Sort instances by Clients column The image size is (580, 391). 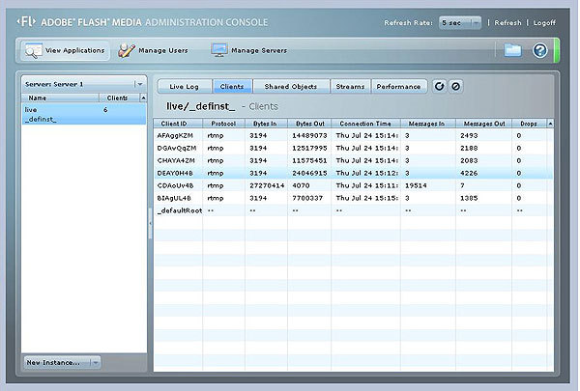(x=119, y=98)
